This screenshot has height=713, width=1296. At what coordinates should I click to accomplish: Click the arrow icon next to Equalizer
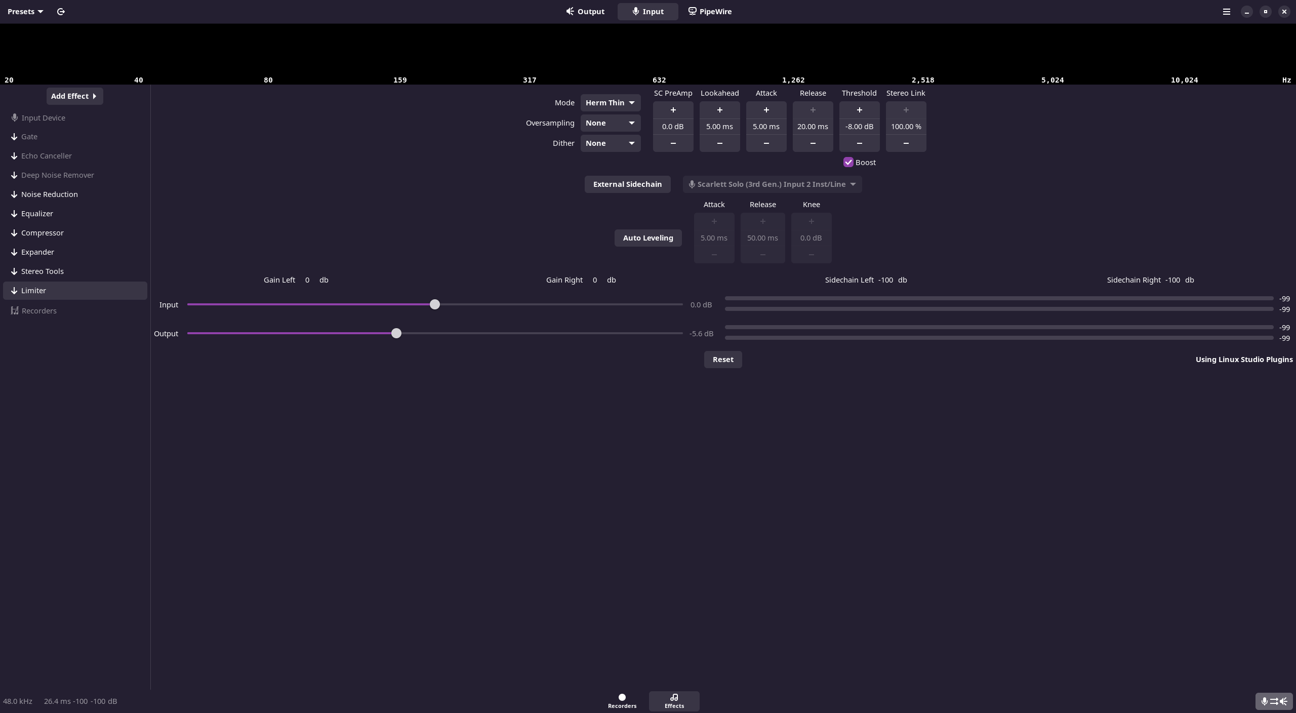pyautogui.click(x=14, y=214)
